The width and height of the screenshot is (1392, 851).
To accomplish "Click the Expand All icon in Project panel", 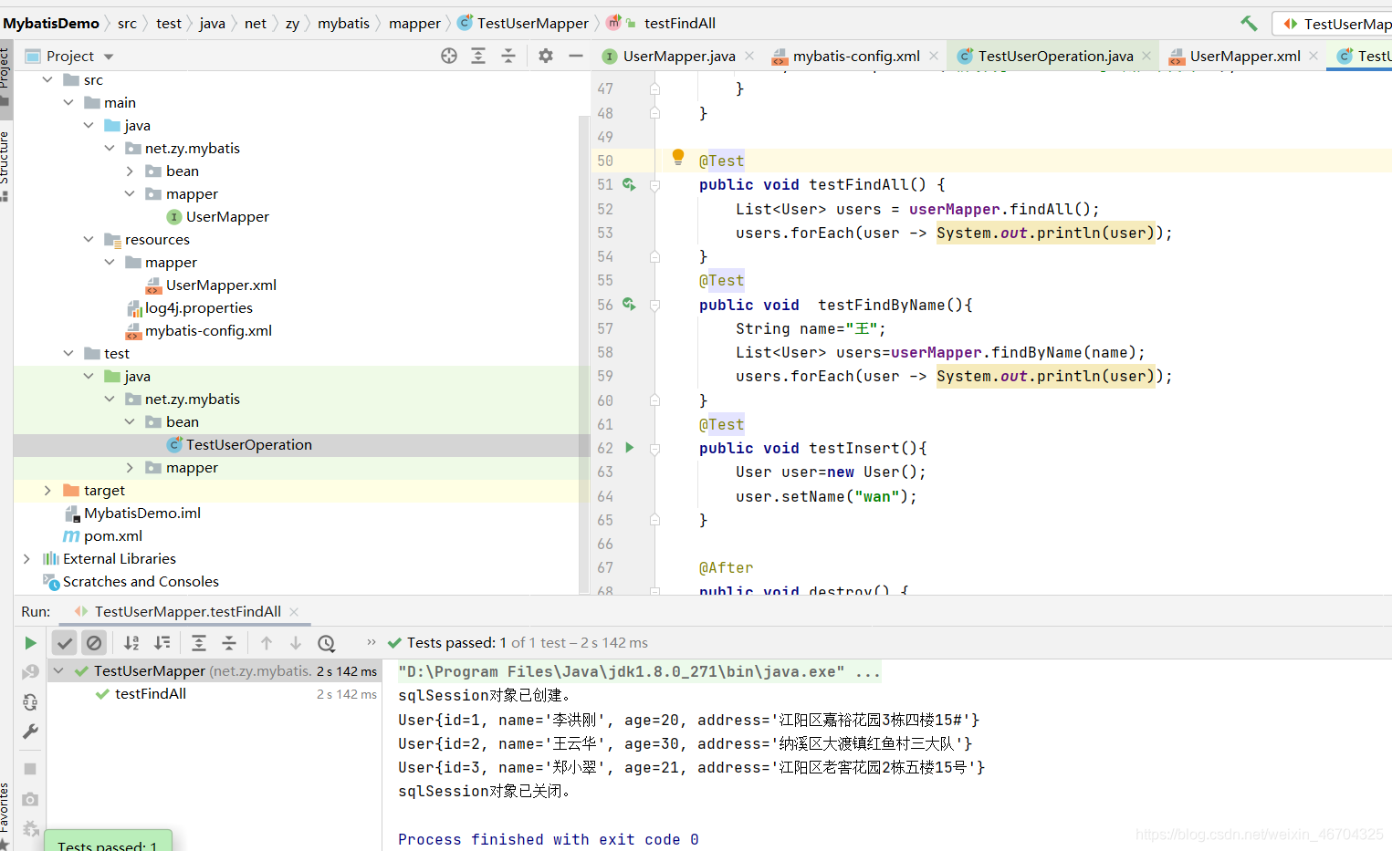I will pos(478,56).
